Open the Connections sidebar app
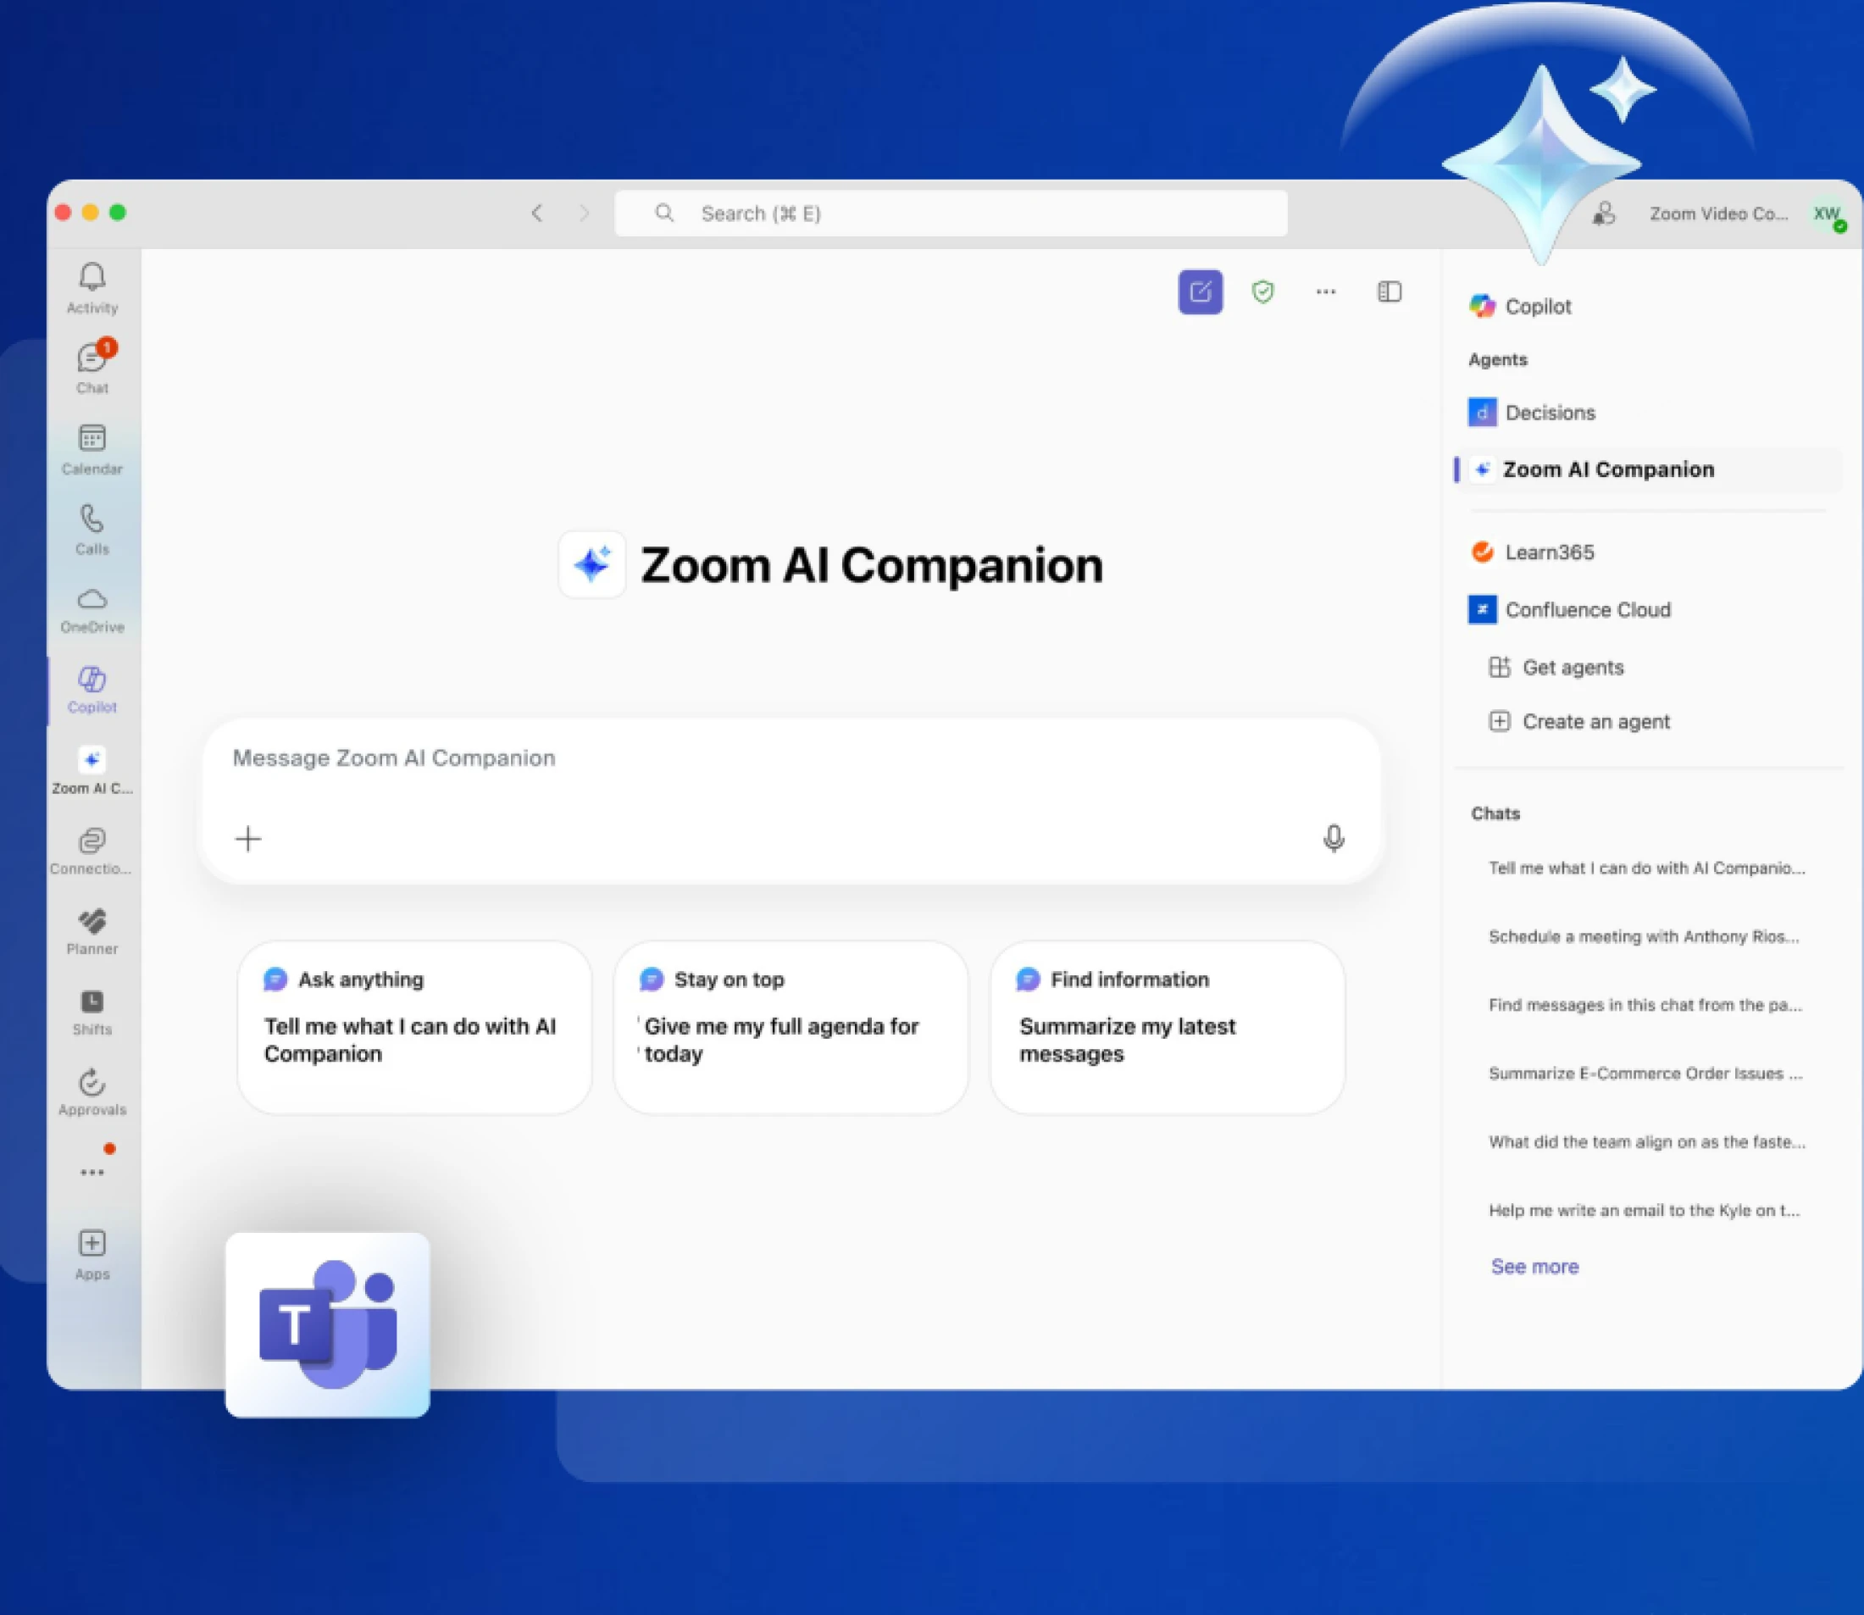Screen dimensions: 1864x1615 [x=92, y=851]
